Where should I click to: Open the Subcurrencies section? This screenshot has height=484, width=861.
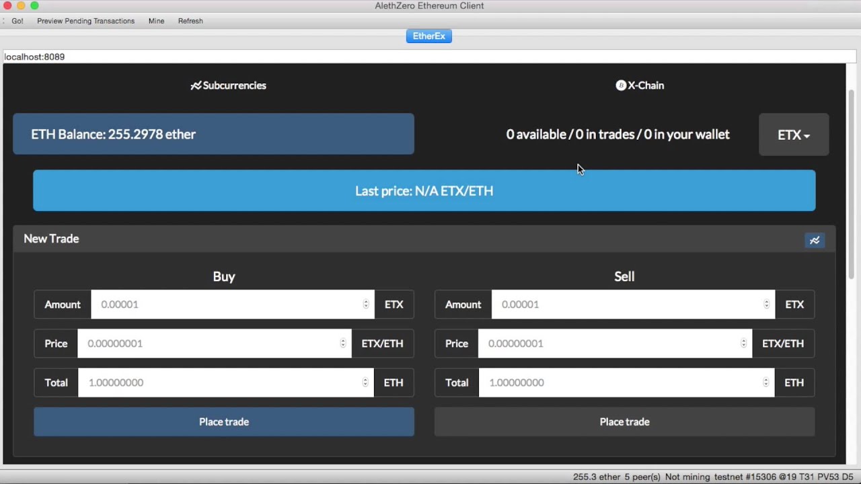tap(228, 85)
